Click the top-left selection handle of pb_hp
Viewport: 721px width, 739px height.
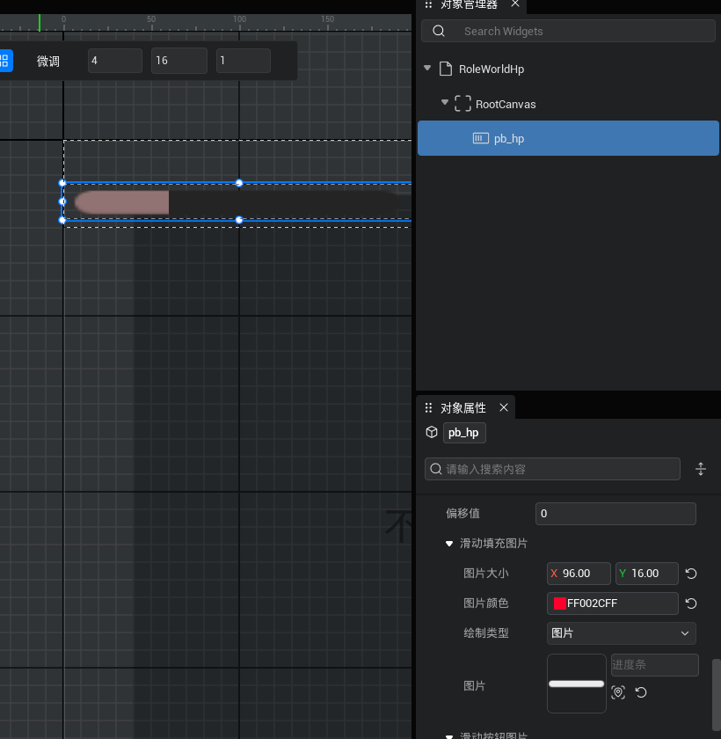62,183
